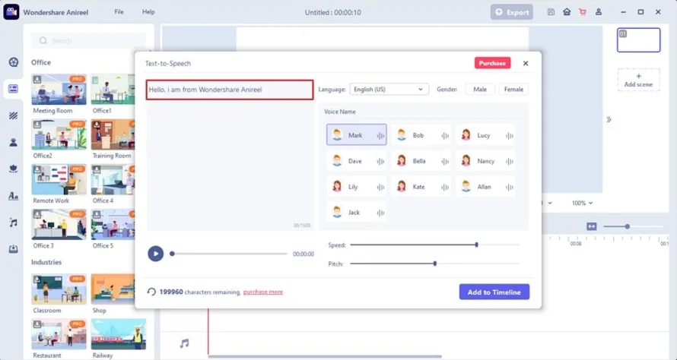Image resolution: width=677 pixels, height=360 pixels.
Task: Choose the Nancy voice
Action: coord(485,161)
